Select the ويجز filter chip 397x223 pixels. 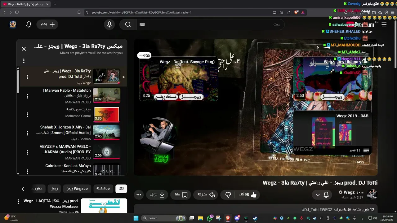tap(55, 189)
